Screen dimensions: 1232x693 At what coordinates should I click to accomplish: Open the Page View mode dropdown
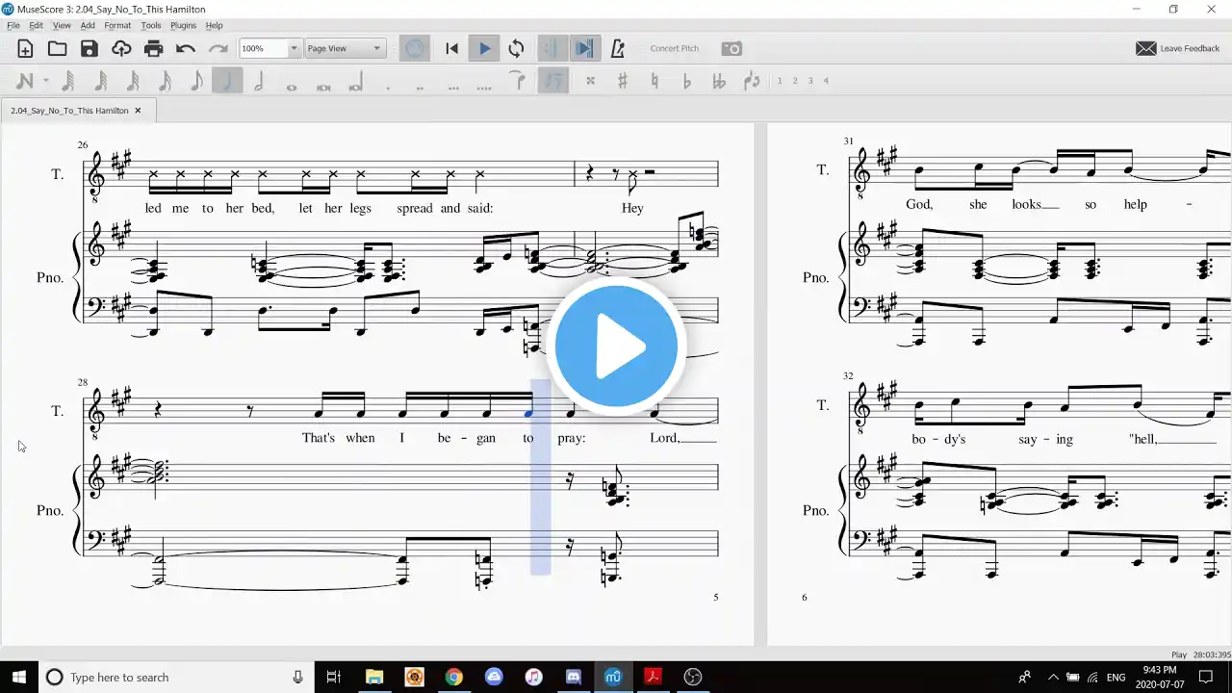[x=345, y=48]
